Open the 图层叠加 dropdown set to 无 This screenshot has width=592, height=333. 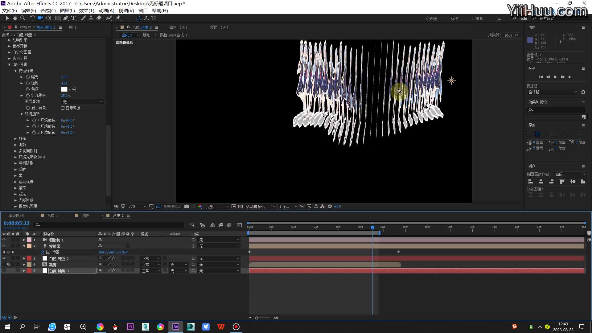[82, 102]
